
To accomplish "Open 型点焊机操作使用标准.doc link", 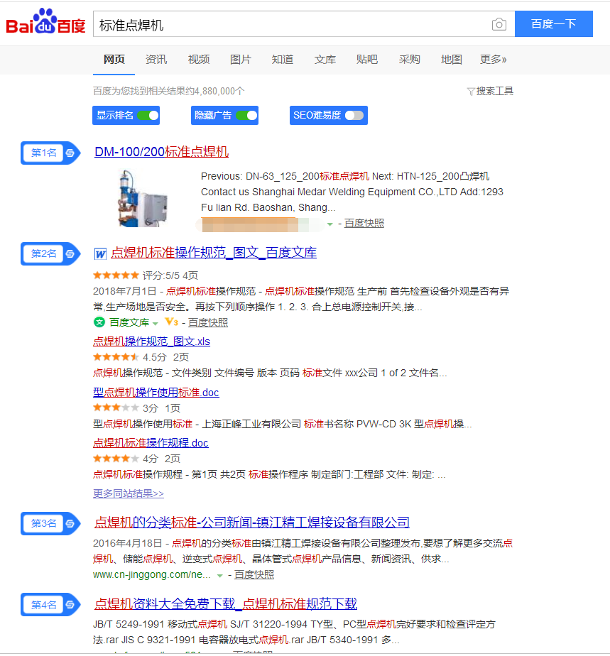I will coord(156,393).
